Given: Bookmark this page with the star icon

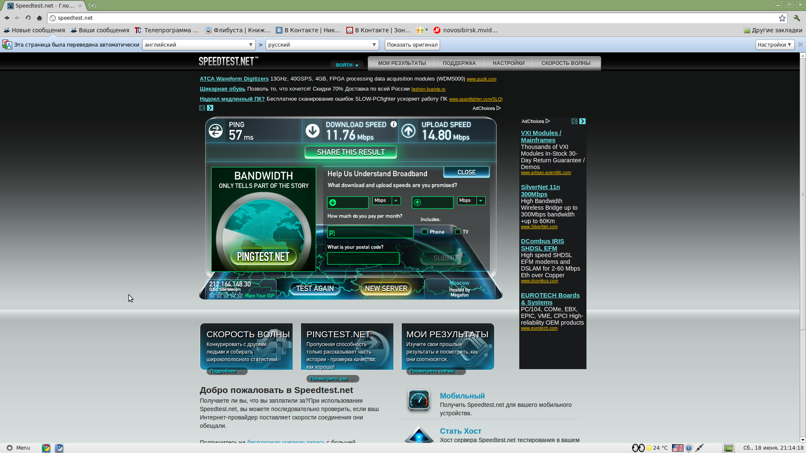Looking at the screenshot, I should click(x=782, y=18).
